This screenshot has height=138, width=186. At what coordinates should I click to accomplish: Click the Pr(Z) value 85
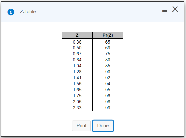pos(108,66)
